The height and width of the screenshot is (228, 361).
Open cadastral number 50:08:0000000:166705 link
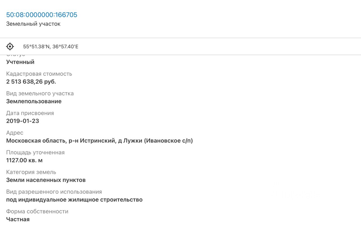pyautogui.click(x=42, y=15)
